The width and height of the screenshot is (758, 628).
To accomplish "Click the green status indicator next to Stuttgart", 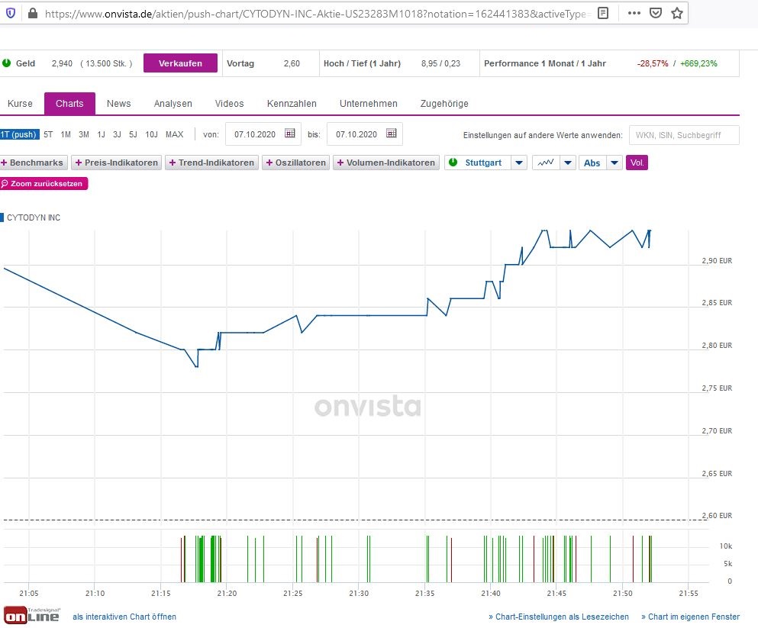I will click(x=453, y=163).
